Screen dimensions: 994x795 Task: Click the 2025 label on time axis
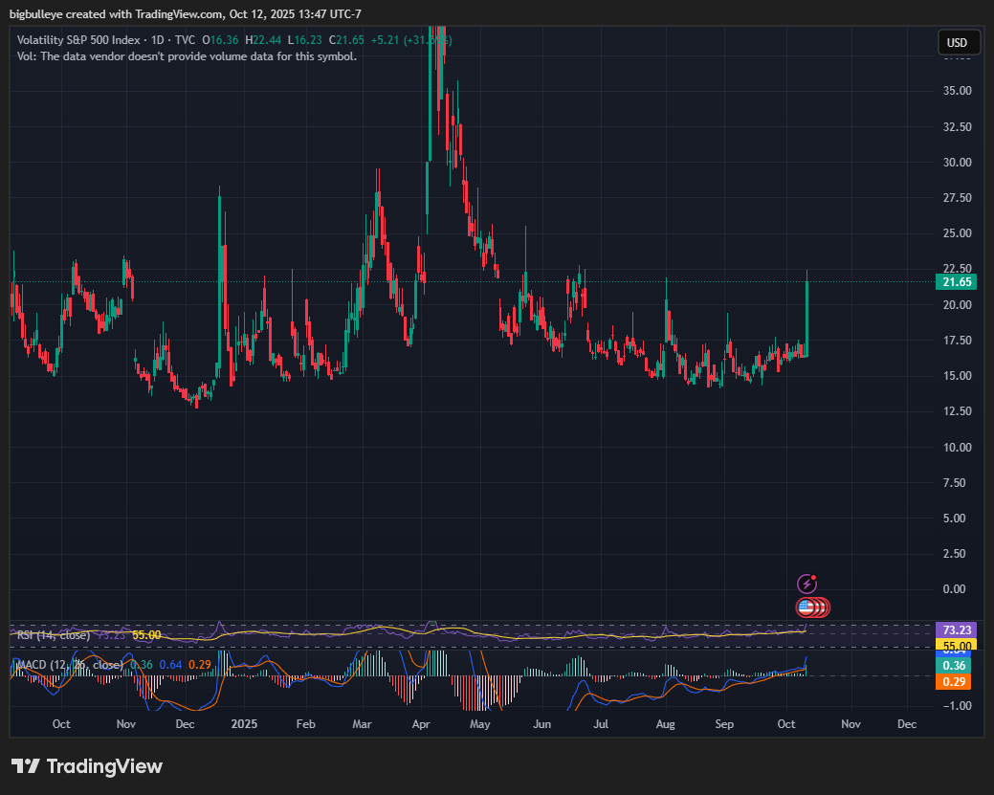pyautogui.click(x=244, y=724)
